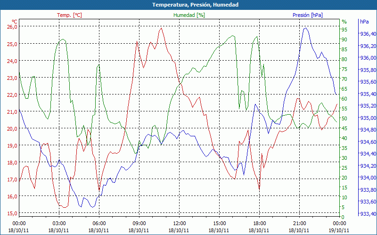Image resolution: width=377 pixels, height=235 pixels.
Task: Select the '935,00' pressure axis value
Action: [x=368, y=118]
